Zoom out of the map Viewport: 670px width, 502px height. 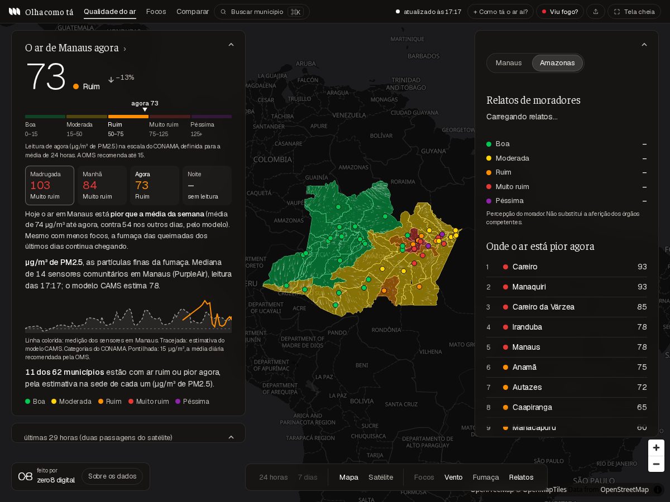[656, 464]
